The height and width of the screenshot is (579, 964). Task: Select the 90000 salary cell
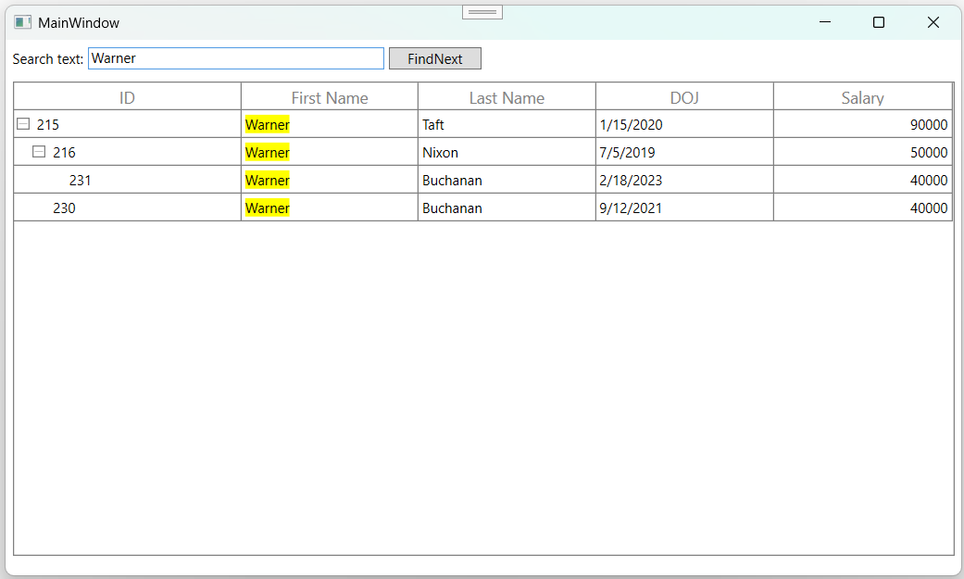862,124
